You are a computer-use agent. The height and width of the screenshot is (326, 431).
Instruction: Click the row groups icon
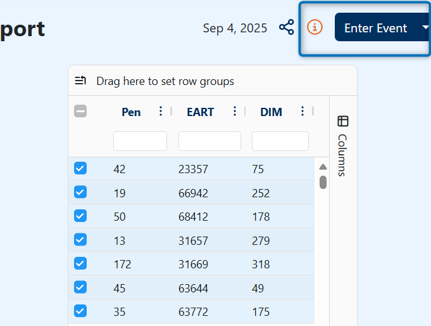point(80,81)
